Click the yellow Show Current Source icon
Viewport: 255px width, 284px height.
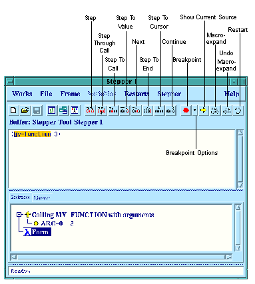(204, 110)
